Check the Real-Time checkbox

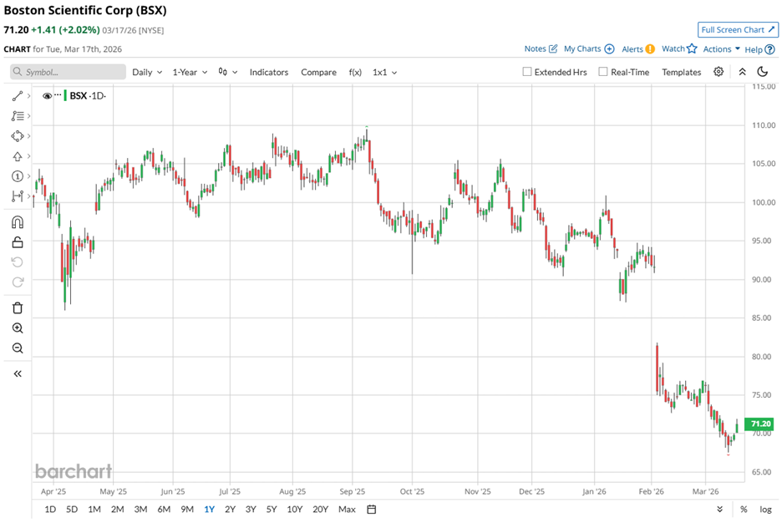pyautogui.click(x=603, y=72)
